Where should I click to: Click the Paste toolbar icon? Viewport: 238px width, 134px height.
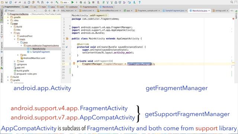pos(33,2)
